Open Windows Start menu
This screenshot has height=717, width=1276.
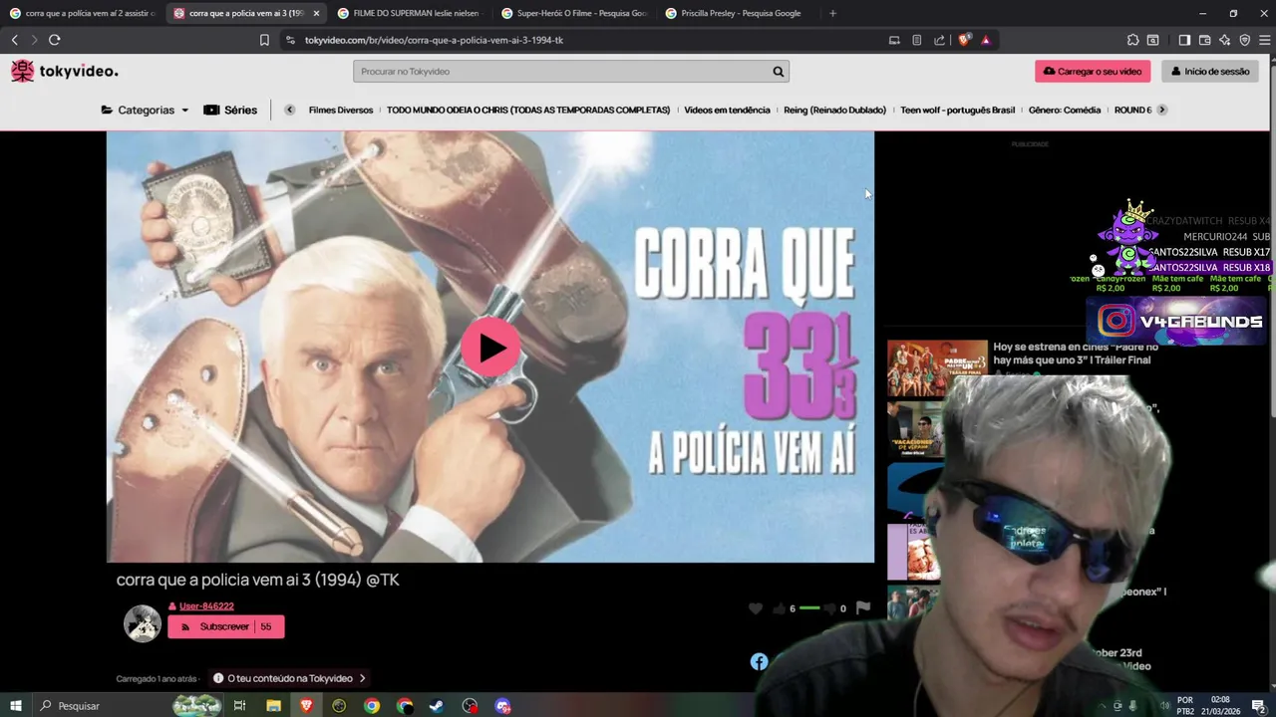coord(15,706)
